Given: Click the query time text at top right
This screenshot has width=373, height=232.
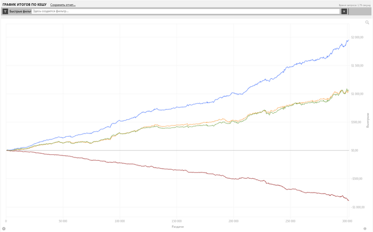Looking at the screenshot, I should click(x=354, y=5).
